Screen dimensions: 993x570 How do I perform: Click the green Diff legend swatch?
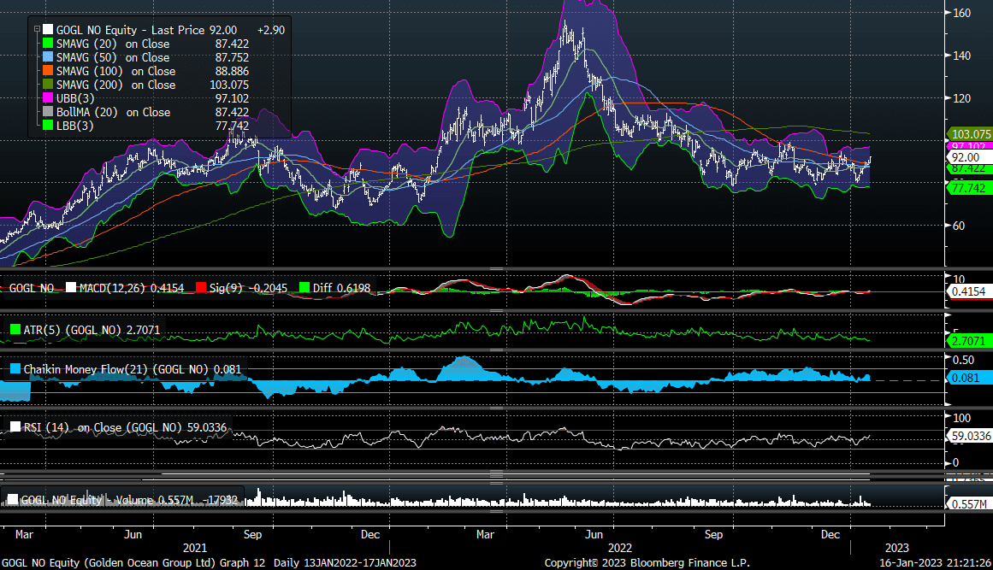pos(304,288)
